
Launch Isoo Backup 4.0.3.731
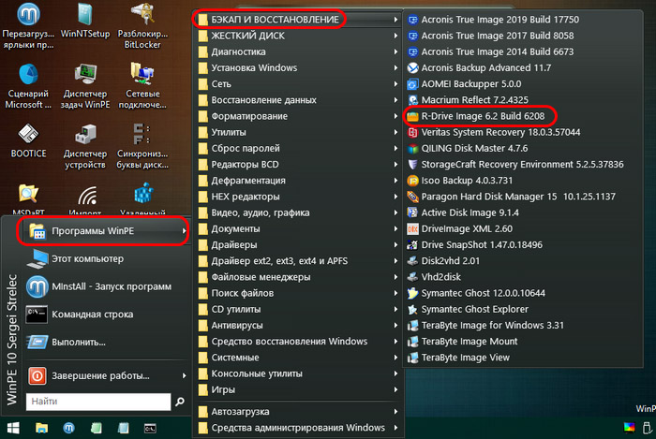(460, 181)
